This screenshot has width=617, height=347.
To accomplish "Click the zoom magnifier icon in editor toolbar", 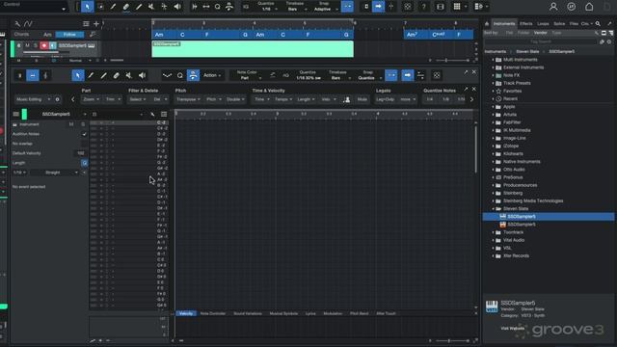I will coord(180,75).
